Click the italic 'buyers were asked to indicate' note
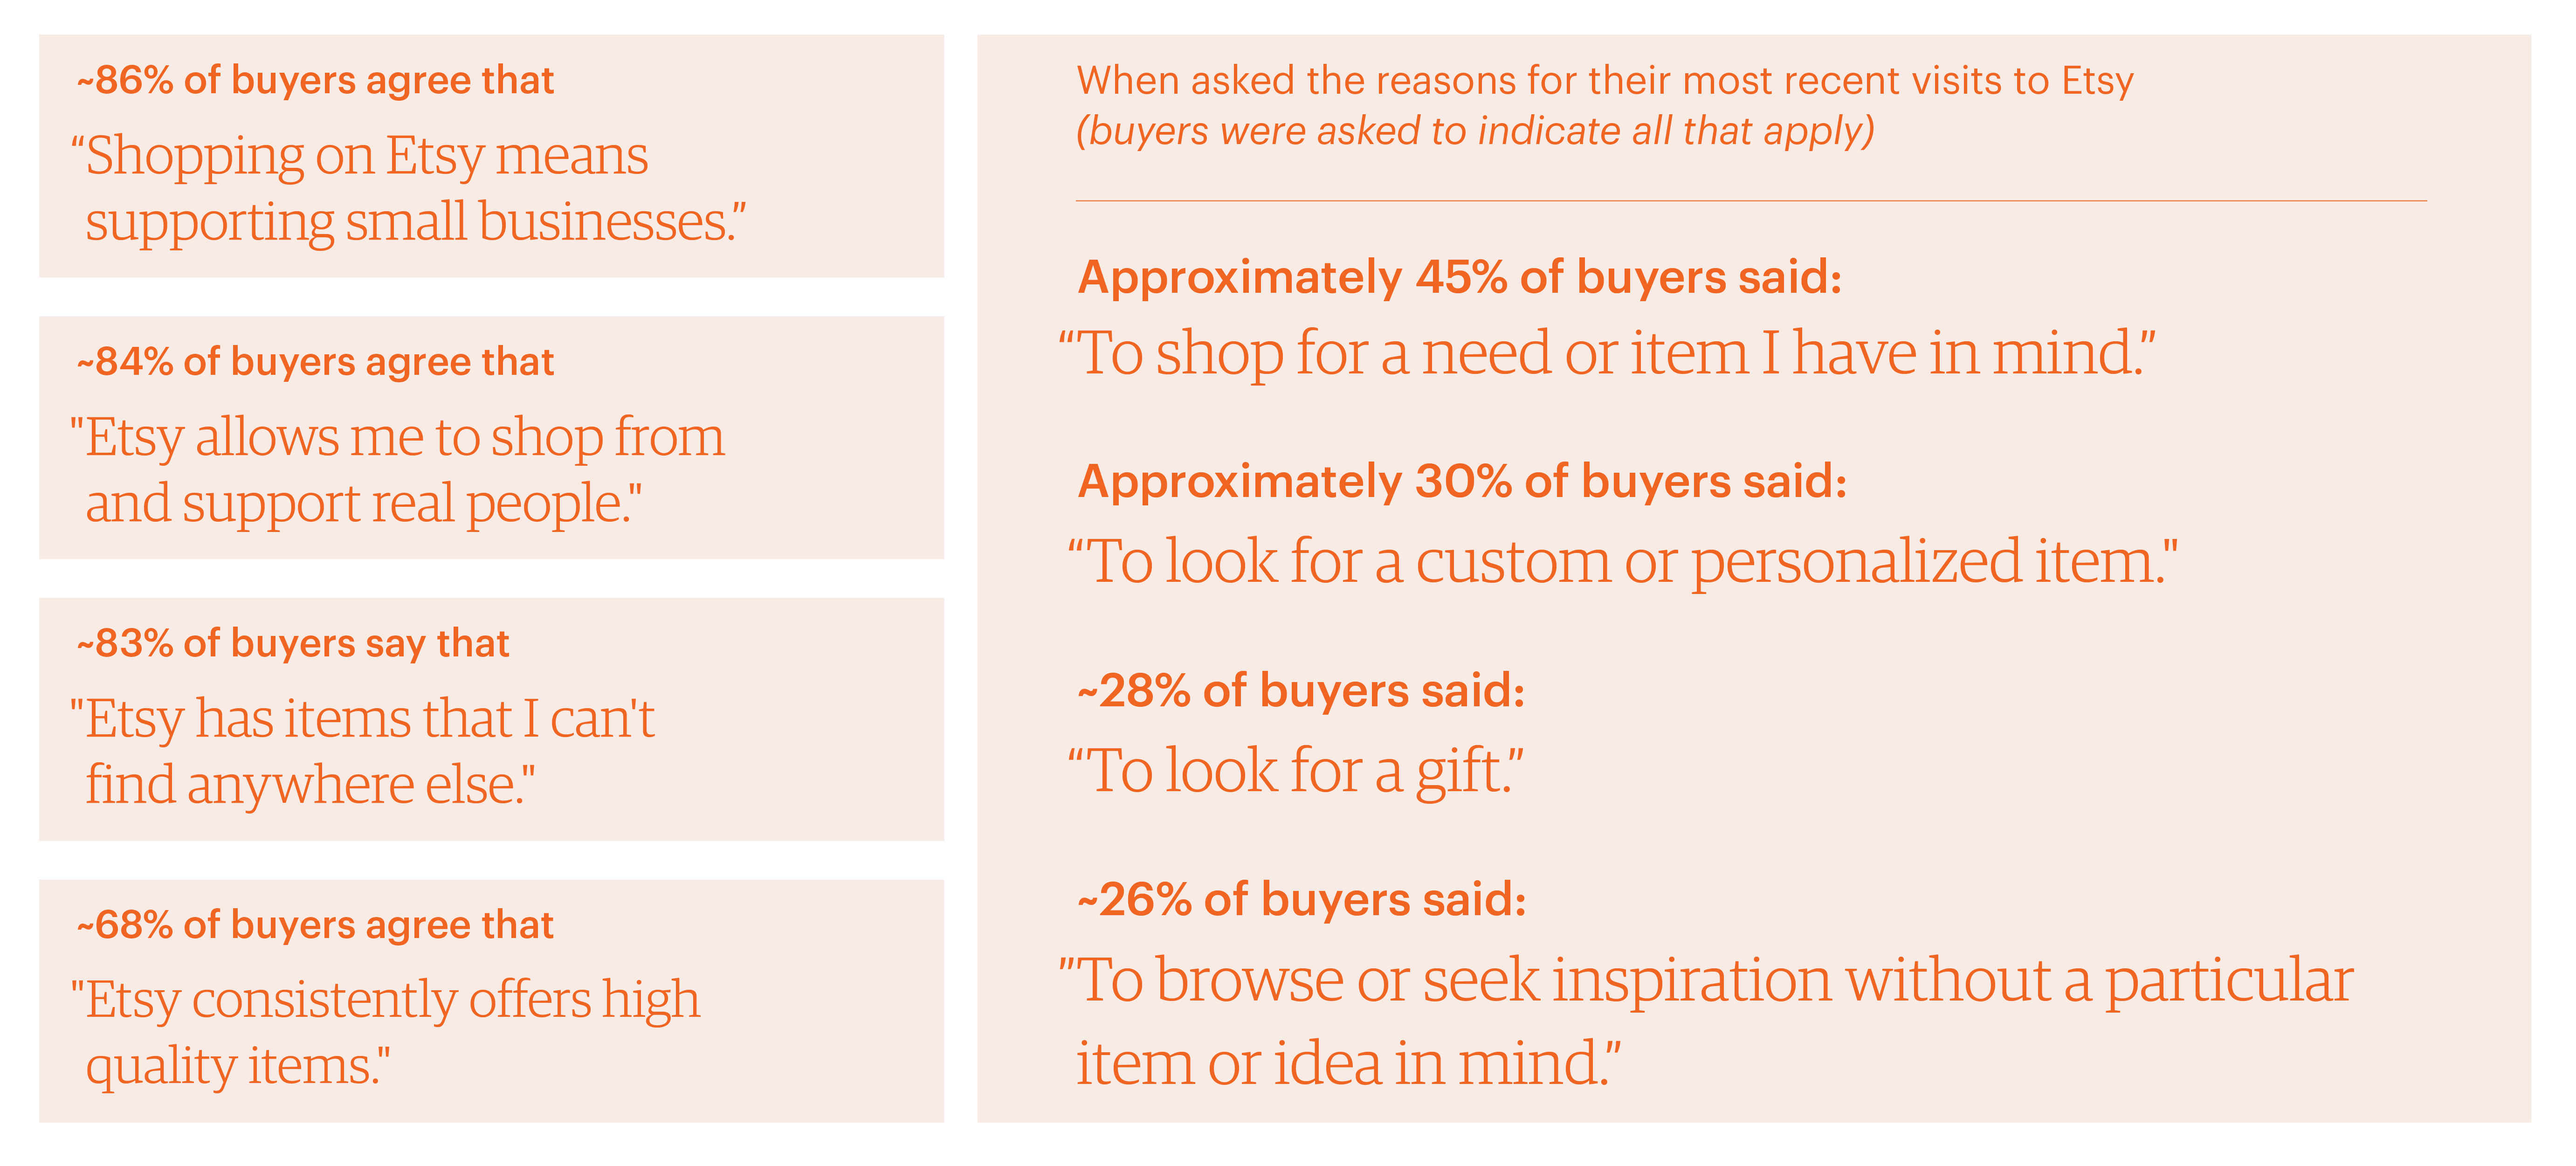 [x=1474, y=132]
